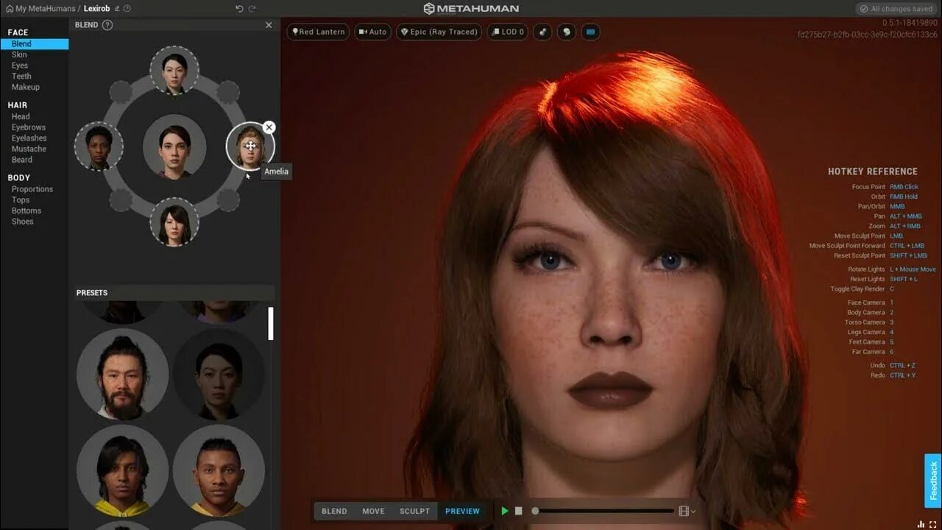
Task: Toggle the hotkey reference keyboard icon
Action: [x=590, y=32]
